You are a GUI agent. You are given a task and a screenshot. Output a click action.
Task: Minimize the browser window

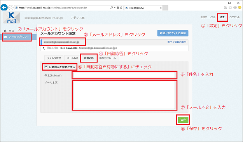point(221,3)
